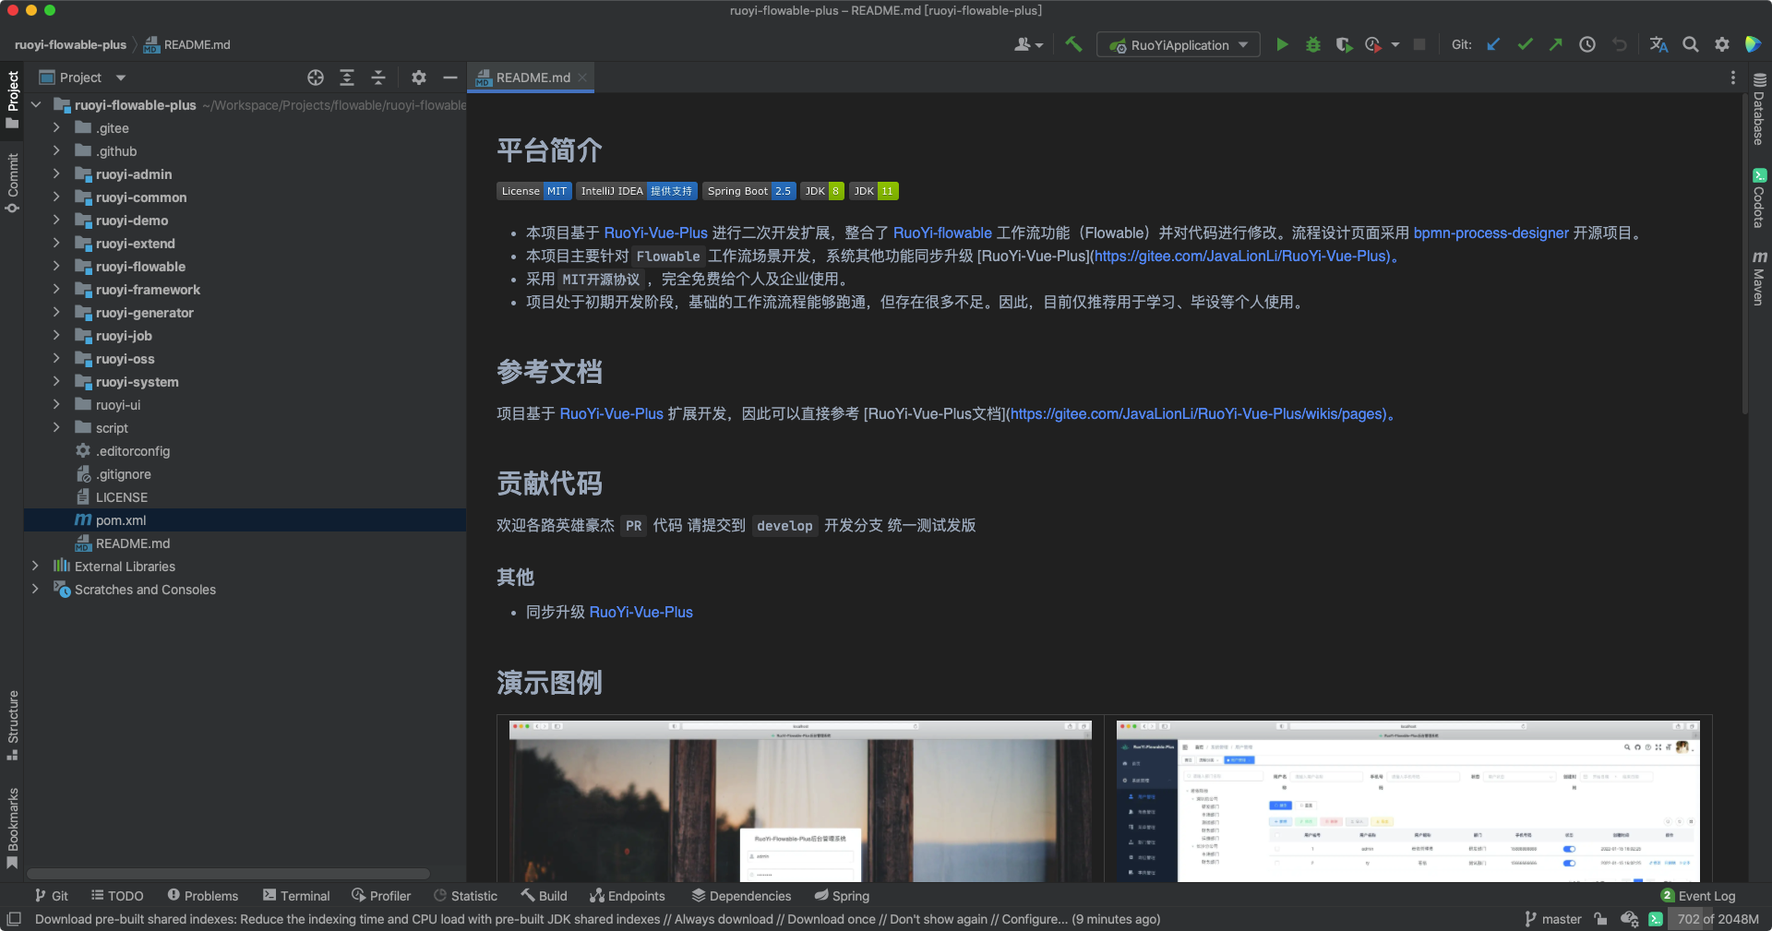This screenshot has width=1772, height=931.
Task: Expand the ruoyi-admin folder
Action: [x=56, y=173]
